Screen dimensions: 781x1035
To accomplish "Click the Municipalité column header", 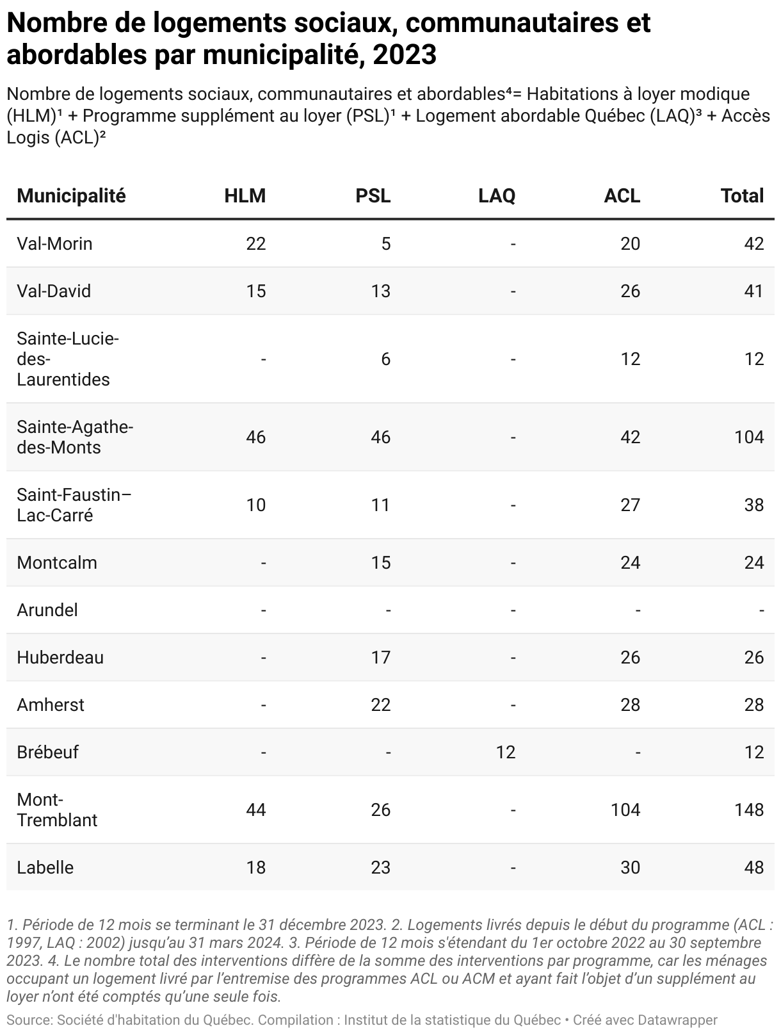I will pyautogui.click(x=71, y=195).
